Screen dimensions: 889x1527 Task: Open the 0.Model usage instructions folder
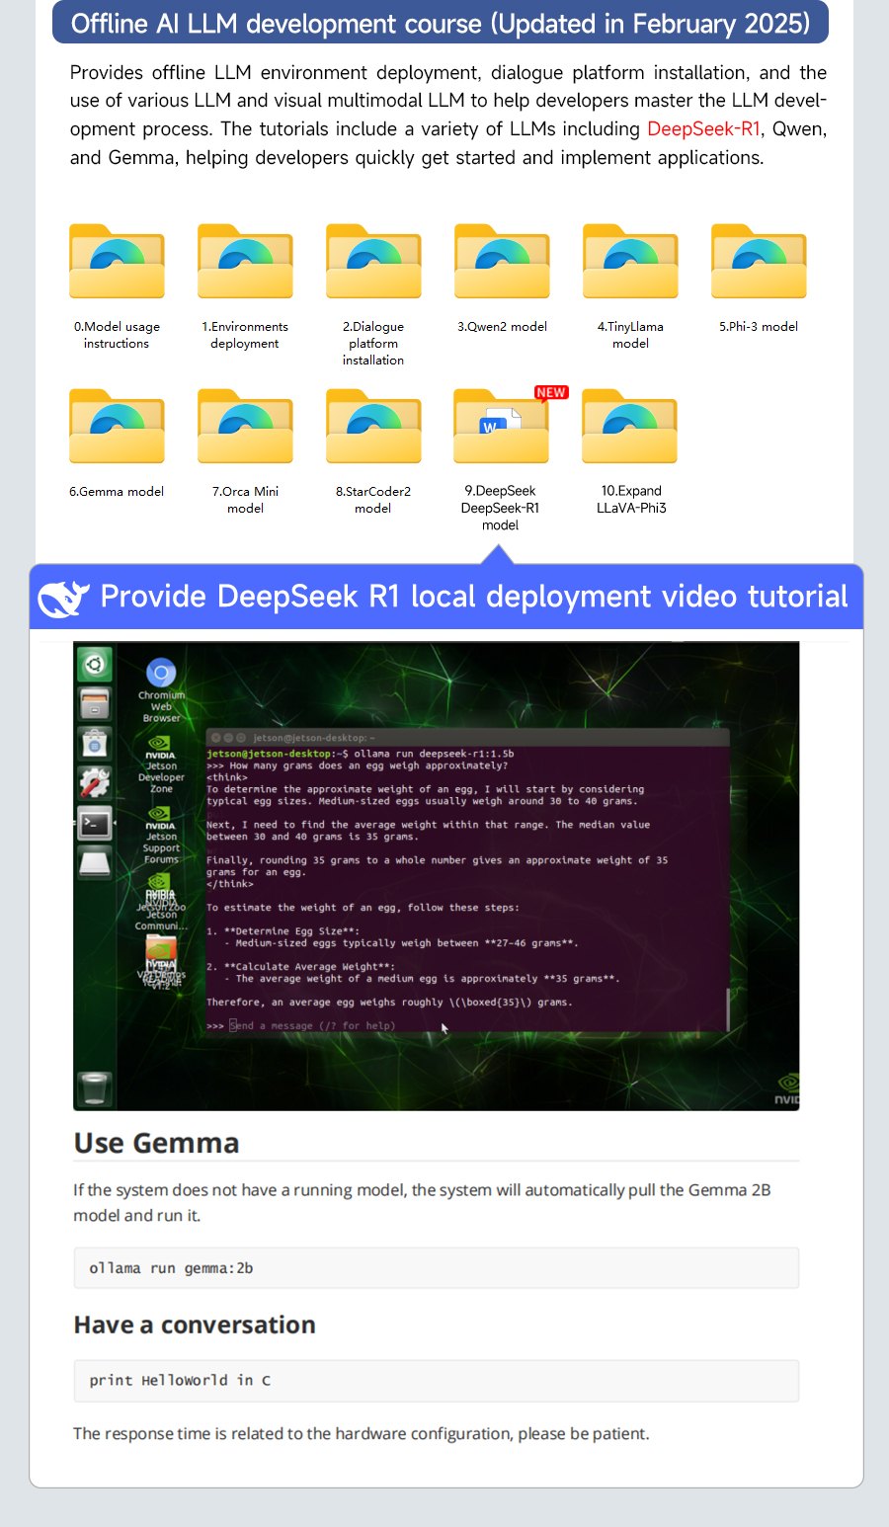117,262
